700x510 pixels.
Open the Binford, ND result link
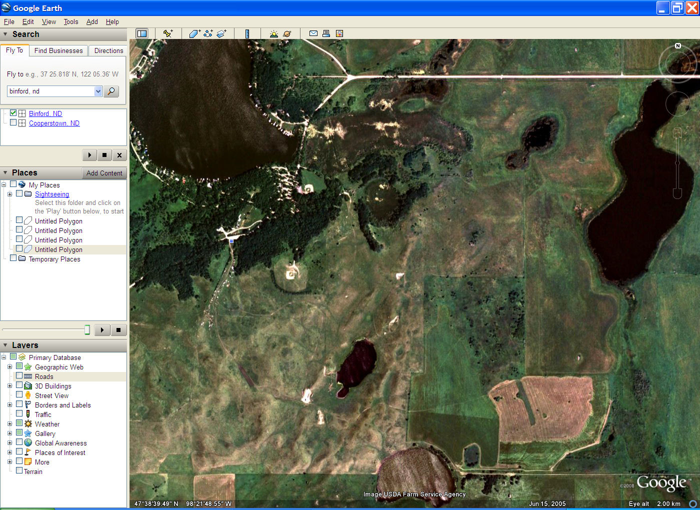click(45, 113)
